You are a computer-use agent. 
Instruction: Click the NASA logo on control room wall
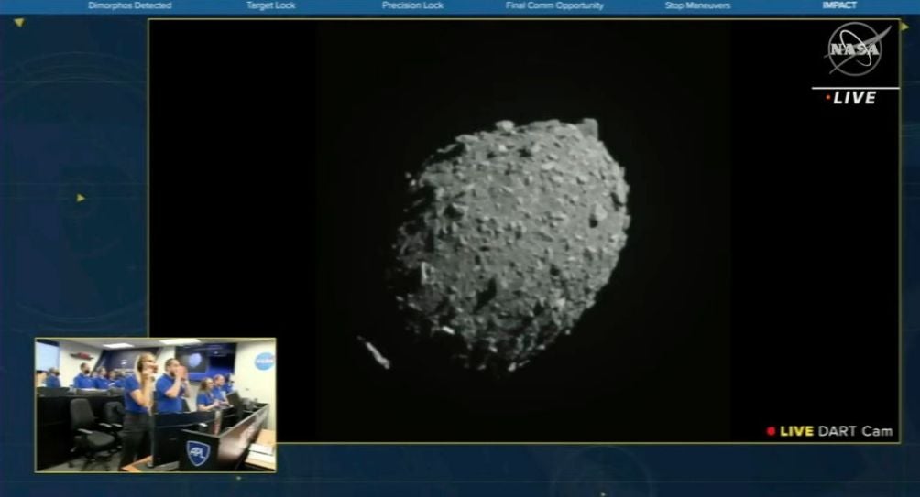coord(264,361)
